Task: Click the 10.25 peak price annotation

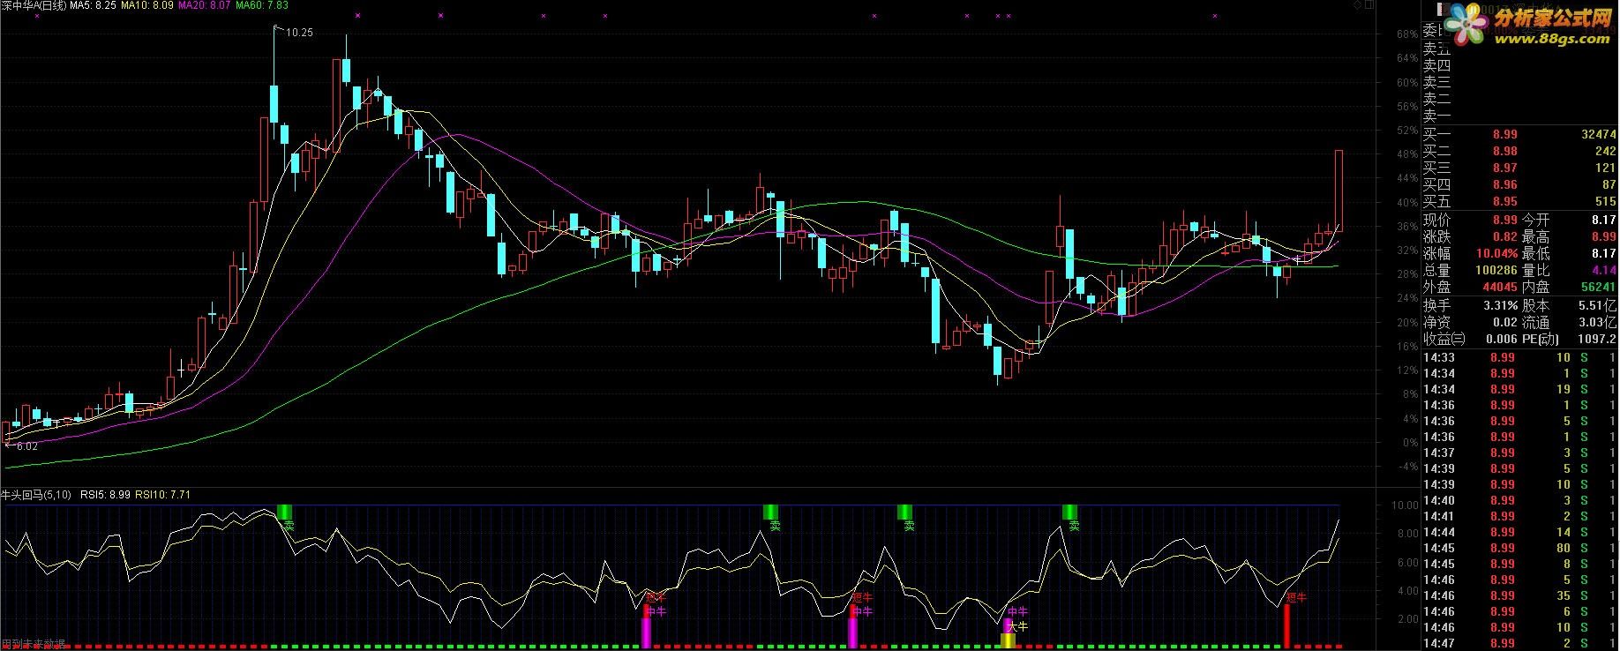Action: tap(300, 33)
